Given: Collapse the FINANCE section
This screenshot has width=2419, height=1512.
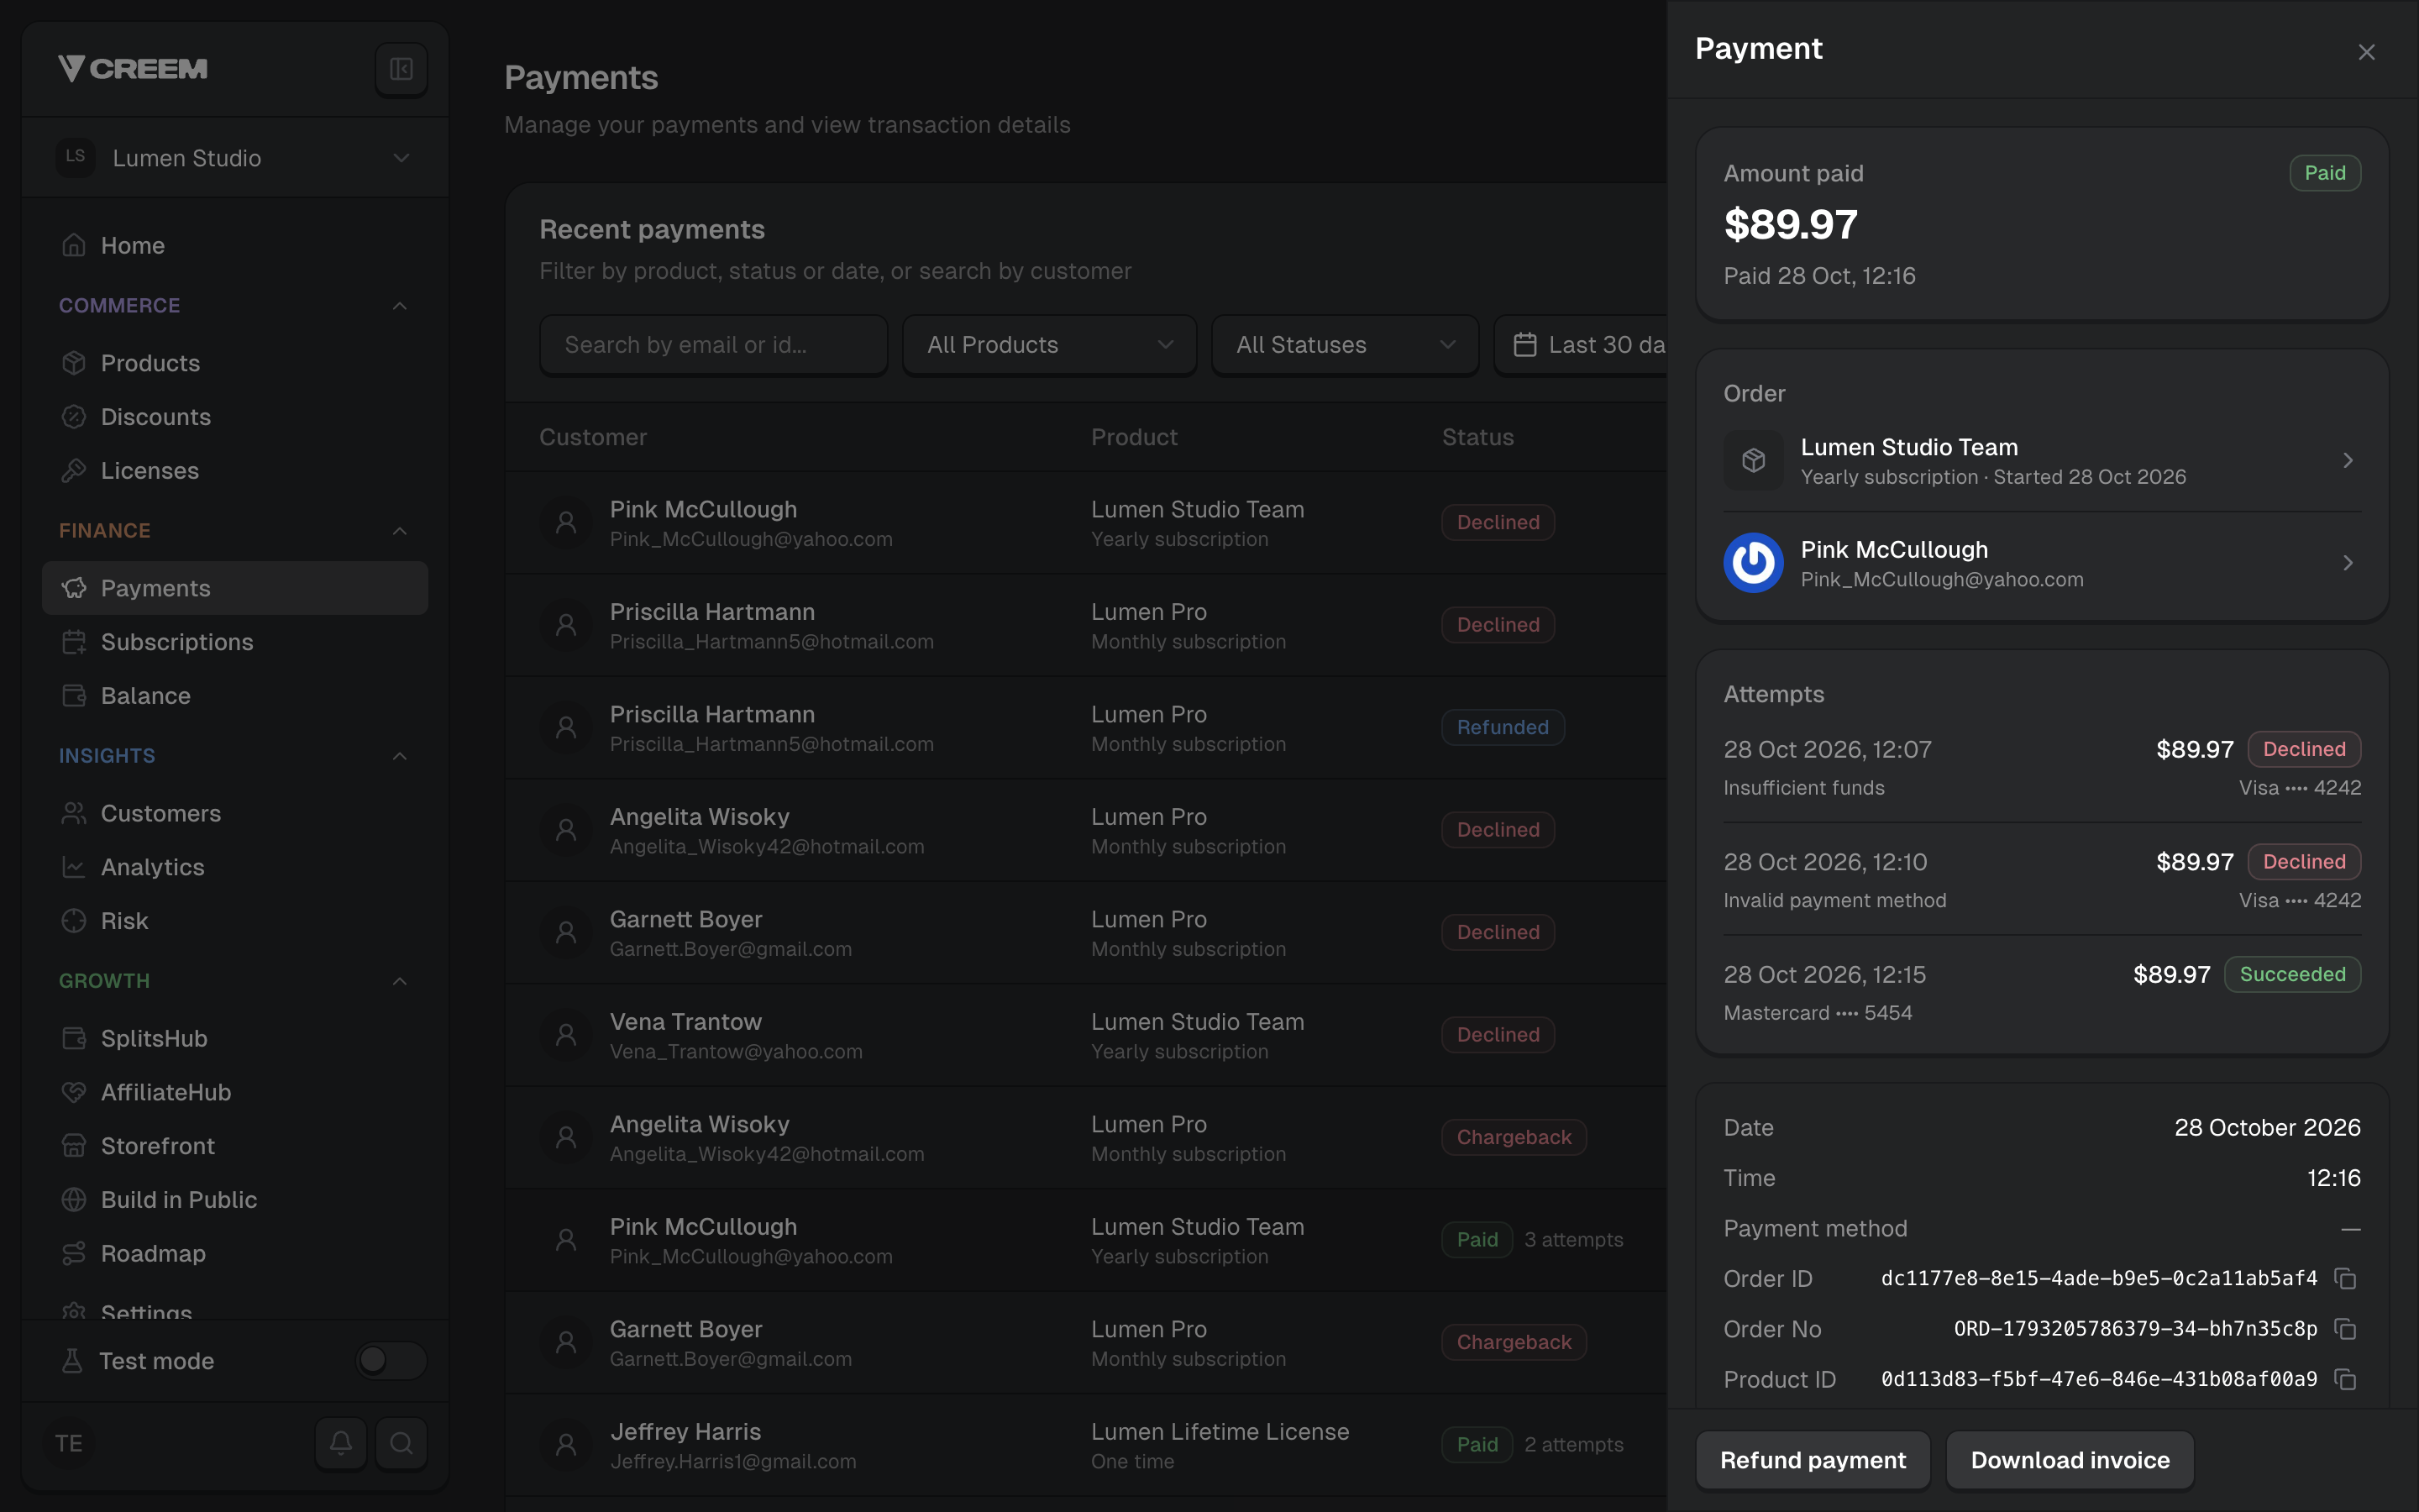Looking at the screenshot, I should 400,531.
